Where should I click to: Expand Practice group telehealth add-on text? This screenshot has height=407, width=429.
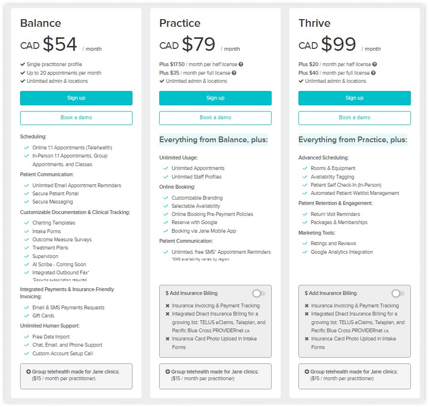215,375
